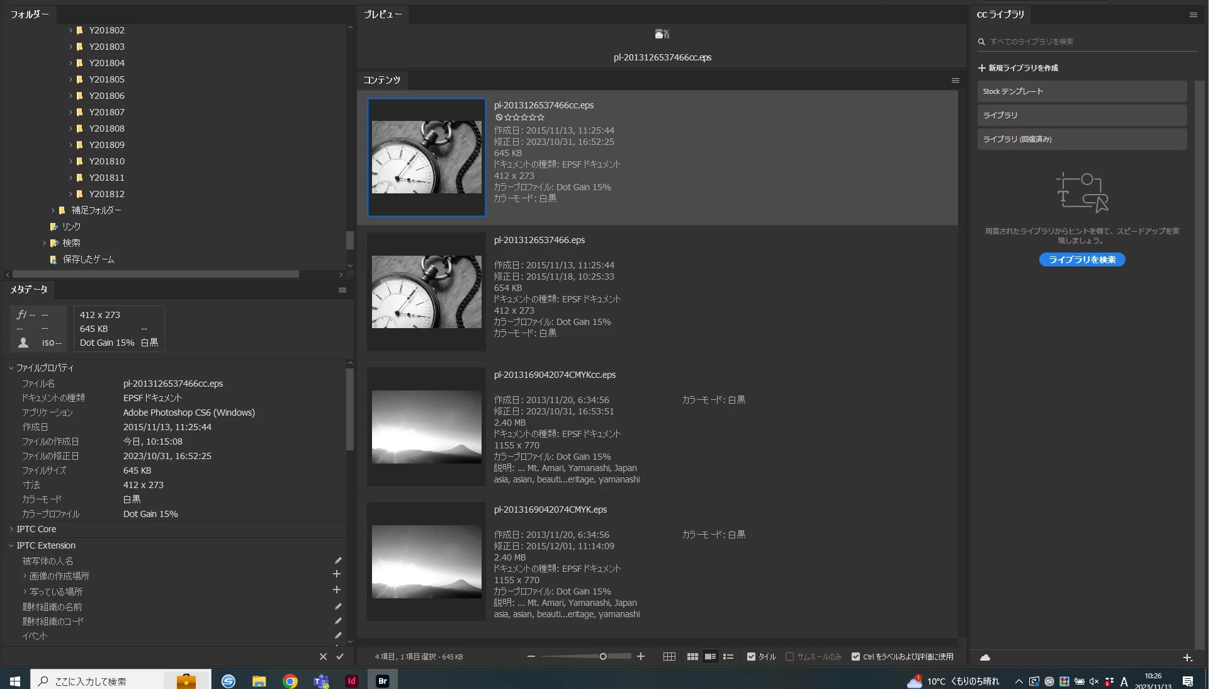Toggle the タイル checkbox

click(751, 656)
